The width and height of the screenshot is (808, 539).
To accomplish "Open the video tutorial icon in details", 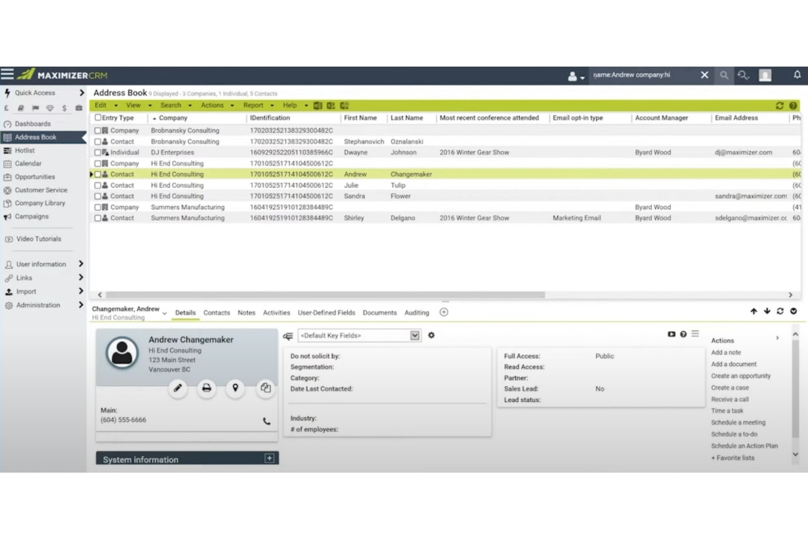I will [672, 334].
